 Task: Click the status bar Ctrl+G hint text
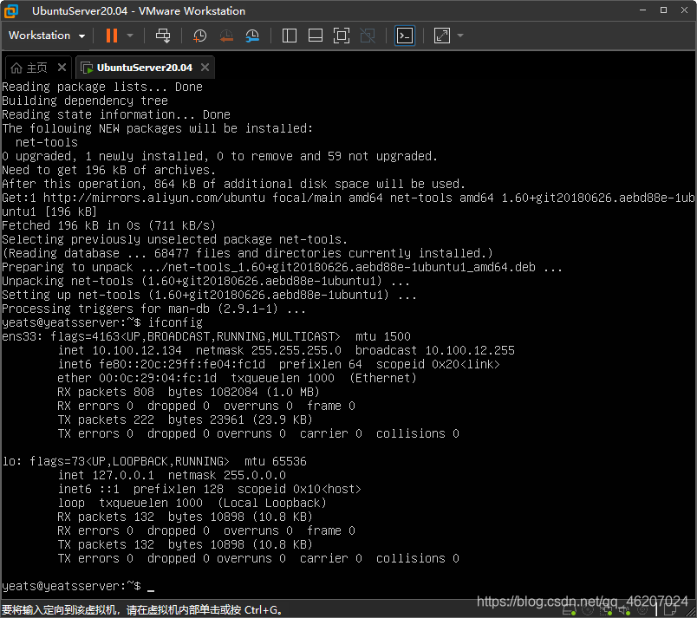coord(141,610)
